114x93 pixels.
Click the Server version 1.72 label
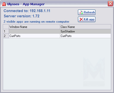pyautogui.click(x=22, y=16)
